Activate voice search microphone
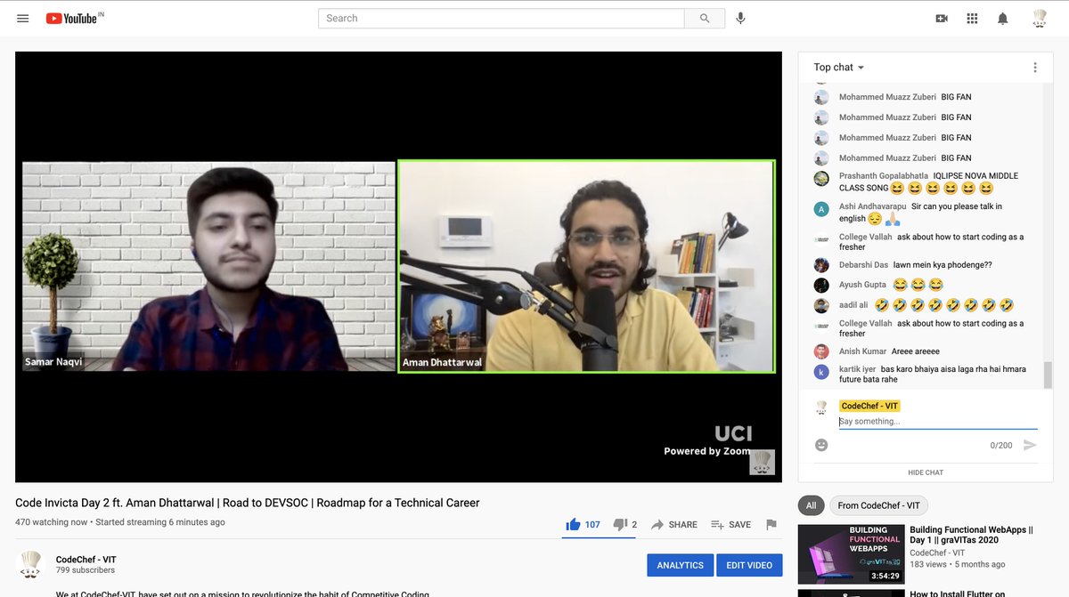Screen dimensions: 1069x597 [x=740, y=18]
